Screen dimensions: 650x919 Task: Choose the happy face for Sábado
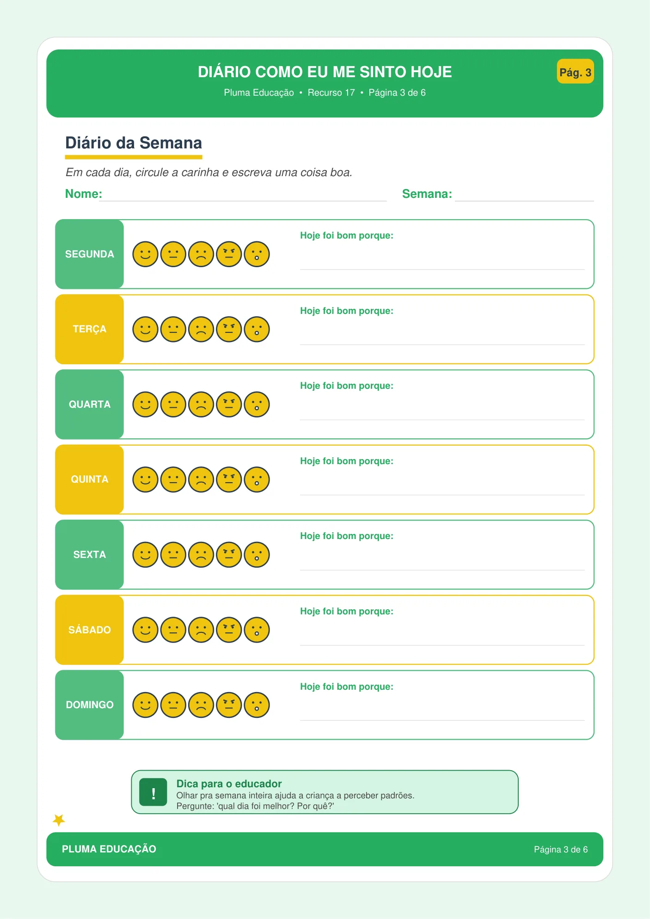(x=146, y=630)
